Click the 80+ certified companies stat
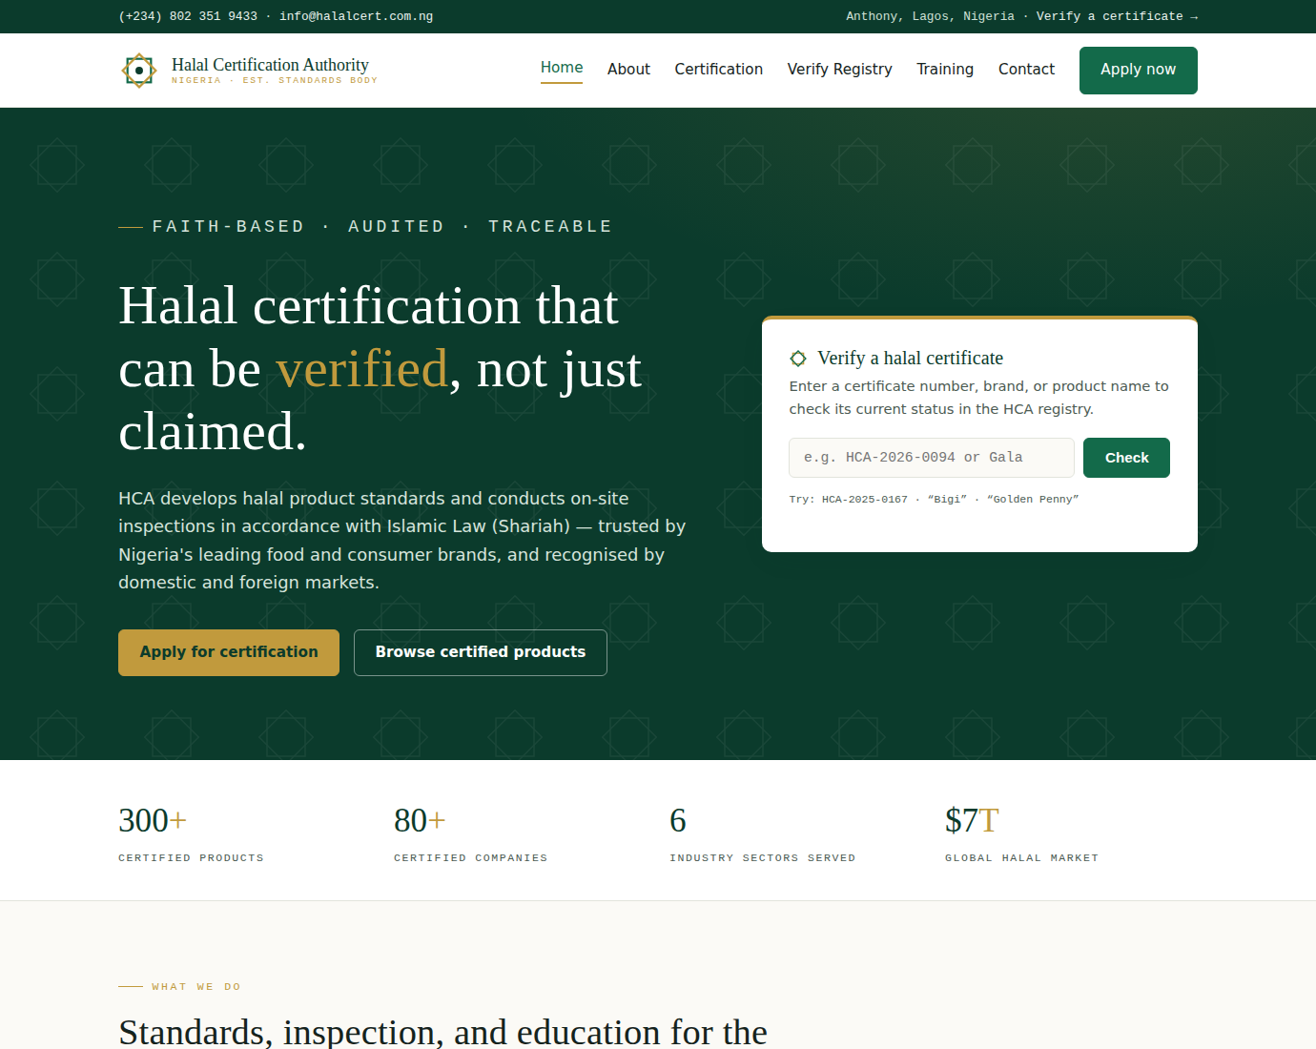This screenshot has width=1316, height=1049. click(x=471, y=833)
